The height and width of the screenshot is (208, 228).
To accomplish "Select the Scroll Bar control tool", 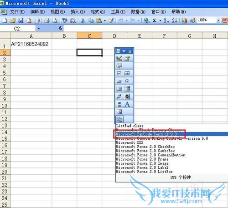I will (119, 104).
